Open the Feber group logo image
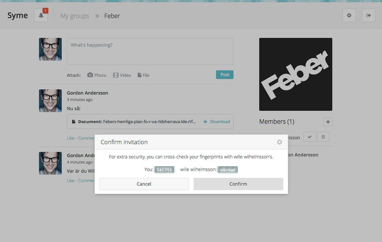The width and height of the screenshot is (382, 242). pos(296,74)
